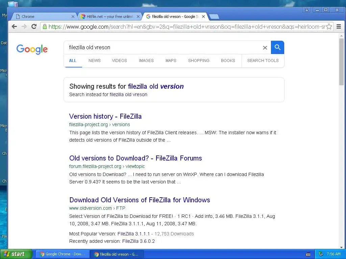
Task: Close the Chrome tab
Action: (73, 17)
